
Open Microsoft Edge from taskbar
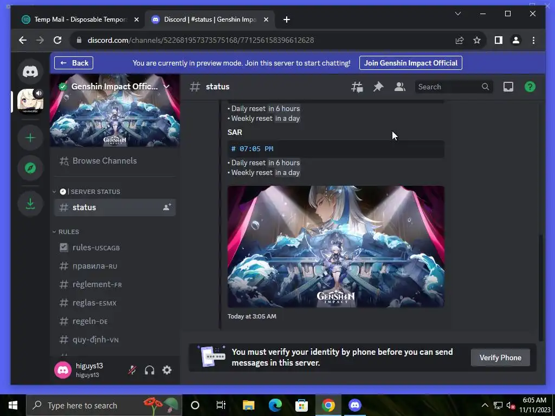275,405
